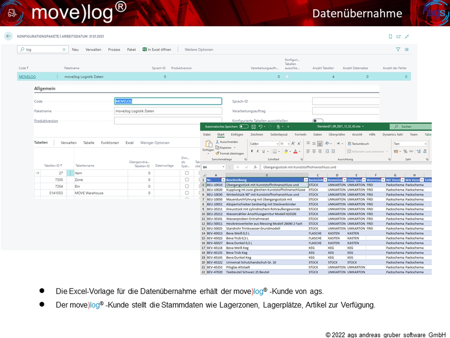The width and height of the screenshot is (450, 338).
Task: Click the bookmark icon in page header
Action: coord(390,36)
